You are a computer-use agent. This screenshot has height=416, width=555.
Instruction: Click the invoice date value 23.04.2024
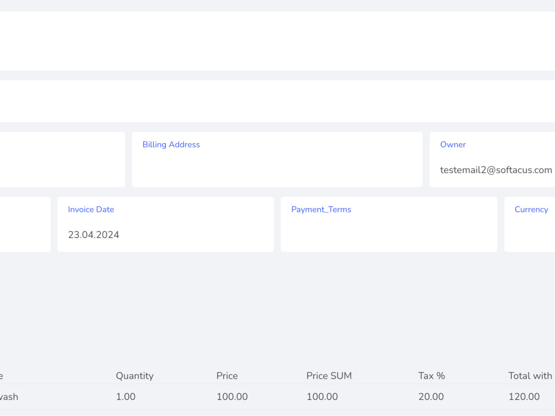tap(93, 235)
